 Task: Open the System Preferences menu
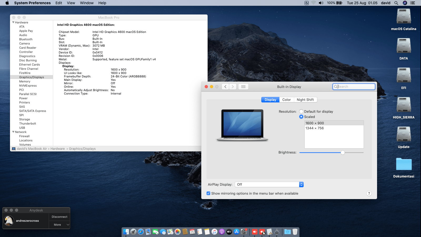(x=32, y=3)
